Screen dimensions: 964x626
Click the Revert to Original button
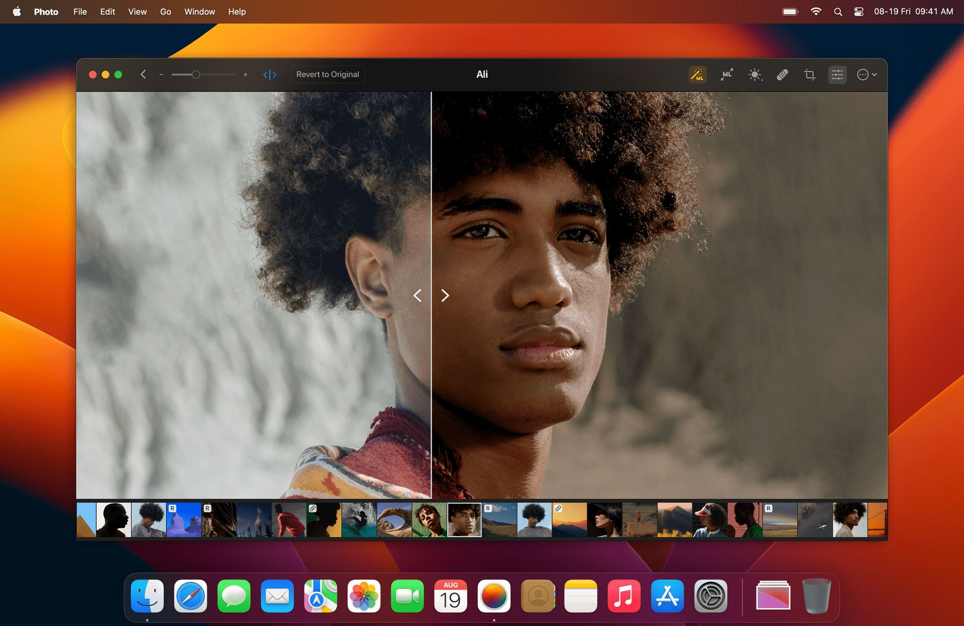tap(328, 74)
